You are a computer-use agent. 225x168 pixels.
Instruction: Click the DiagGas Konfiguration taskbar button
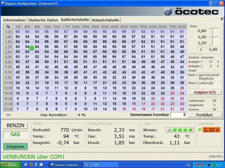point(66,165)
